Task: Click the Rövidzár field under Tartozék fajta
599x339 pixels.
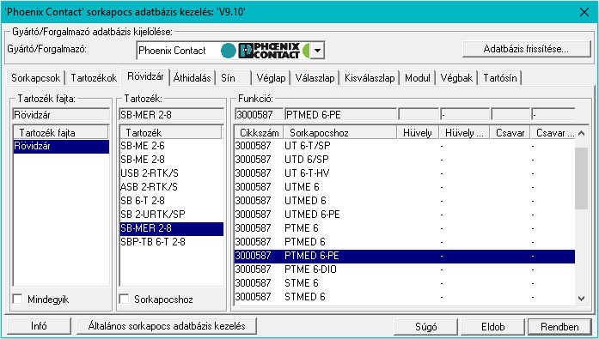Action: coord(61,114)
